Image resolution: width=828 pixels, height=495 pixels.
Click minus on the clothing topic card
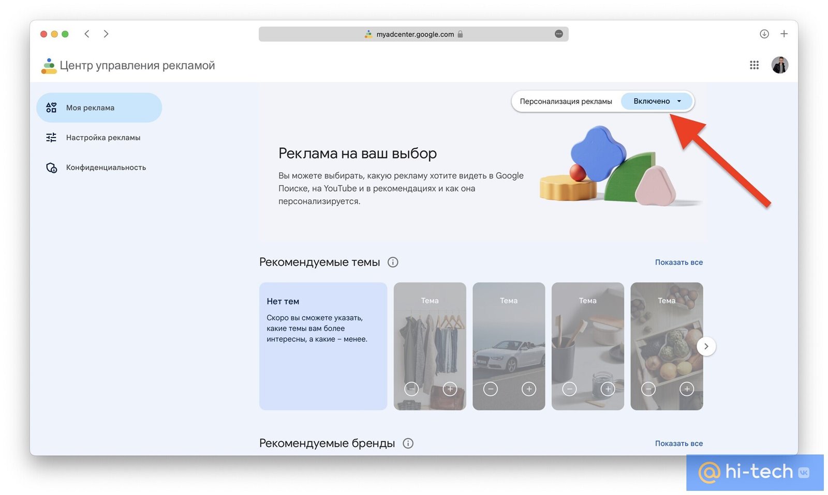point(411,389)
